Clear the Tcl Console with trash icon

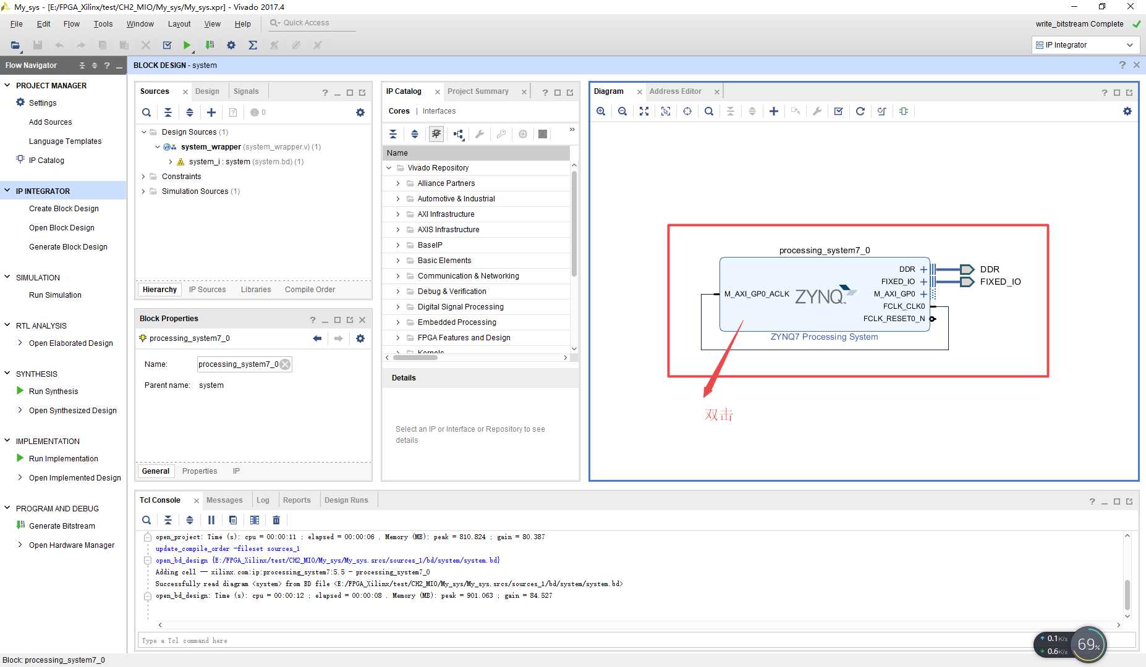[x=276, y=520]
